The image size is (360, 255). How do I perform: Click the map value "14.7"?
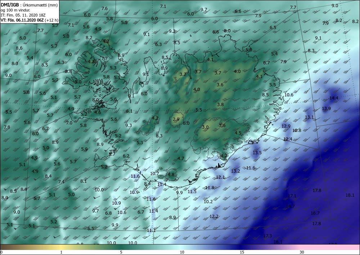pos(290,206)
